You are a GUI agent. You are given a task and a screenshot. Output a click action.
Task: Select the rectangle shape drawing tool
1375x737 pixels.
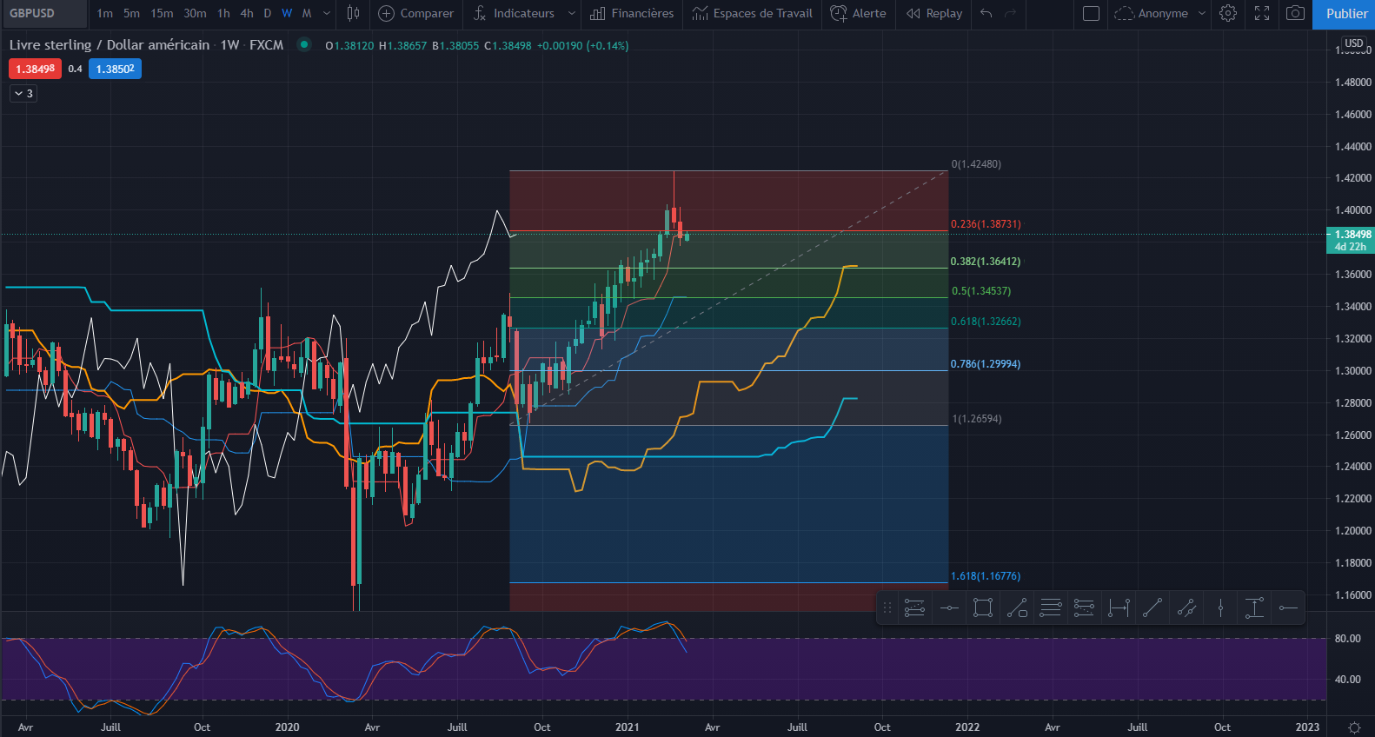point(983,608)
